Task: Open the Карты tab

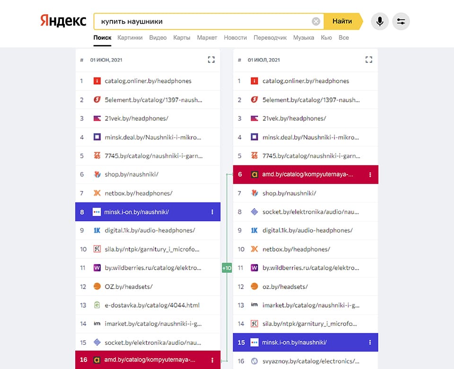Action: click(182, 38)
